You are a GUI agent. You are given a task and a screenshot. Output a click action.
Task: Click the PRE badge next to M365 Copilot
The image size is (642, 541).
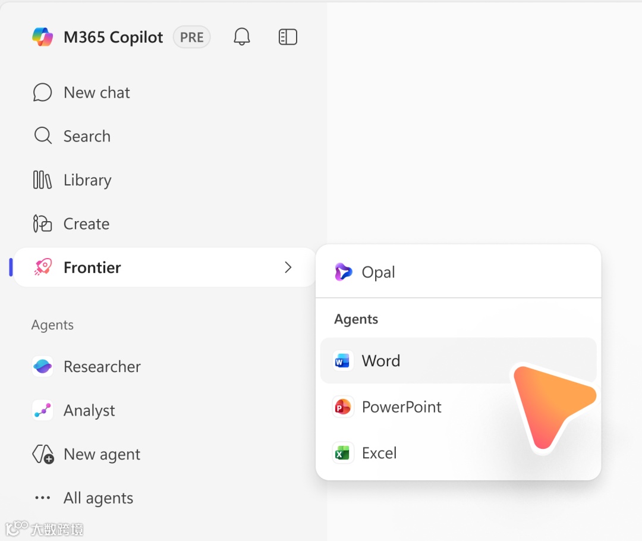(x=191, y=37)
